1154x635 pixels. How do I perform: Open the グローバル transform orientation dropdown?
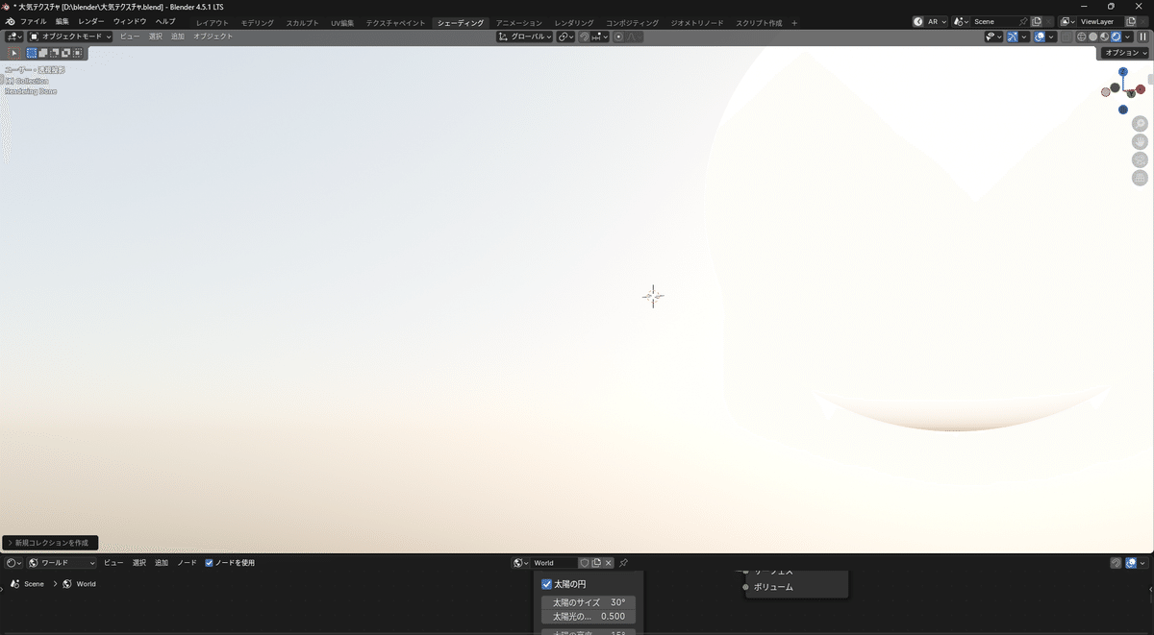point(524,37)
